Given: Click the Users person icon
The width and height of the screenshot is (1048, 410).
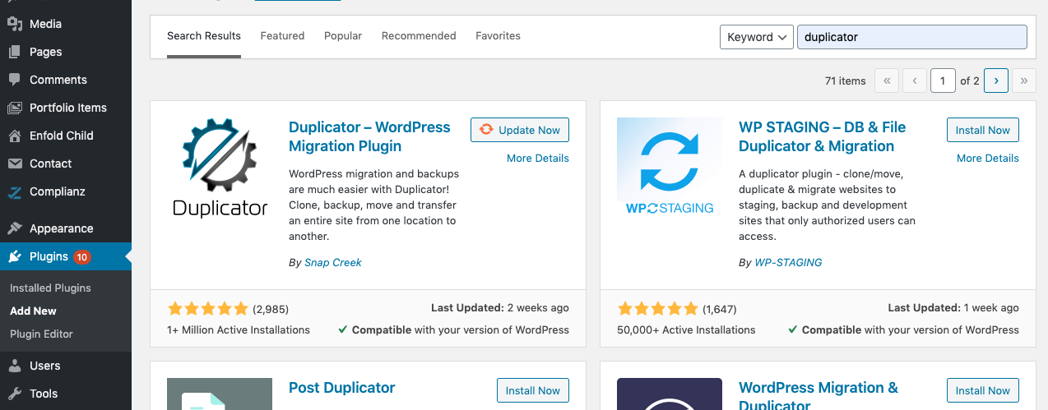Looking at the screenshot, I should pyautogui.click(x=15, y=366).
